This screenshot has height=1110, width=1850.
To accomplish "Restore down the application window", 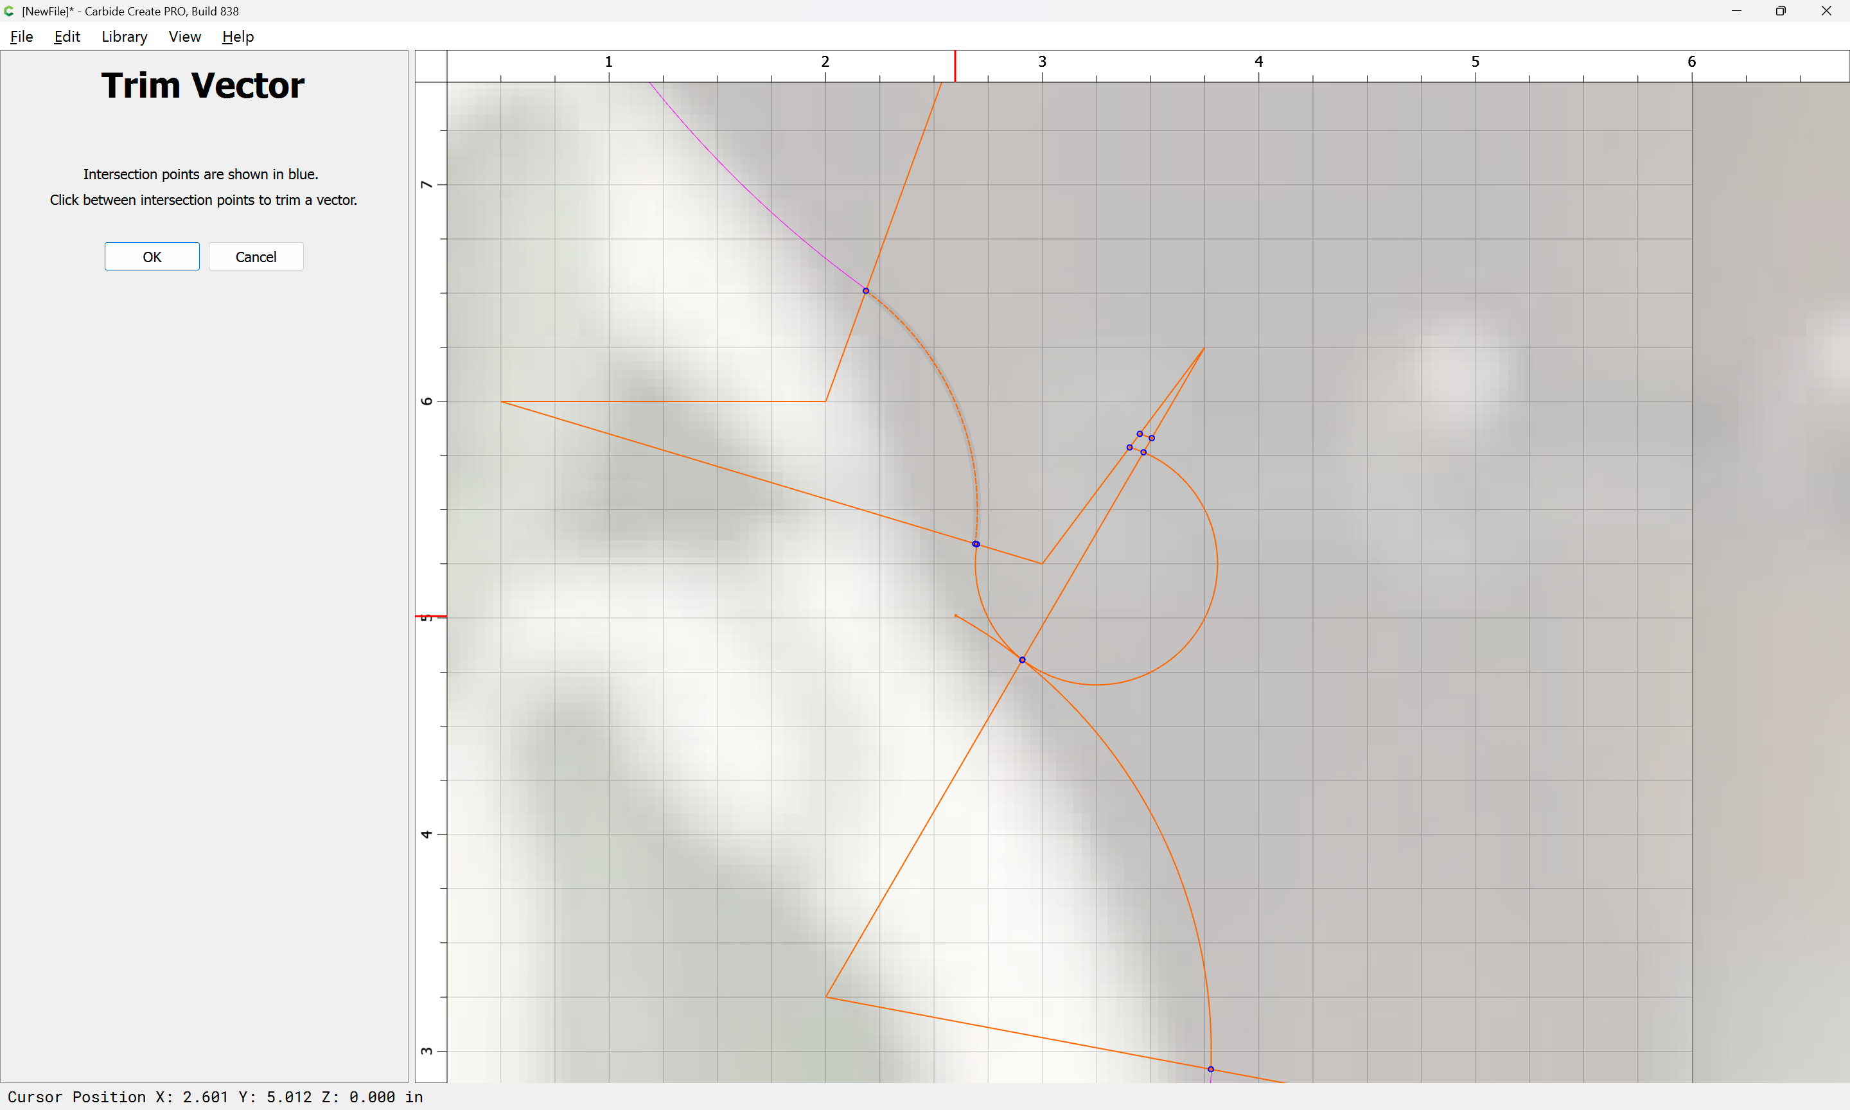I will coord(1781,11).
